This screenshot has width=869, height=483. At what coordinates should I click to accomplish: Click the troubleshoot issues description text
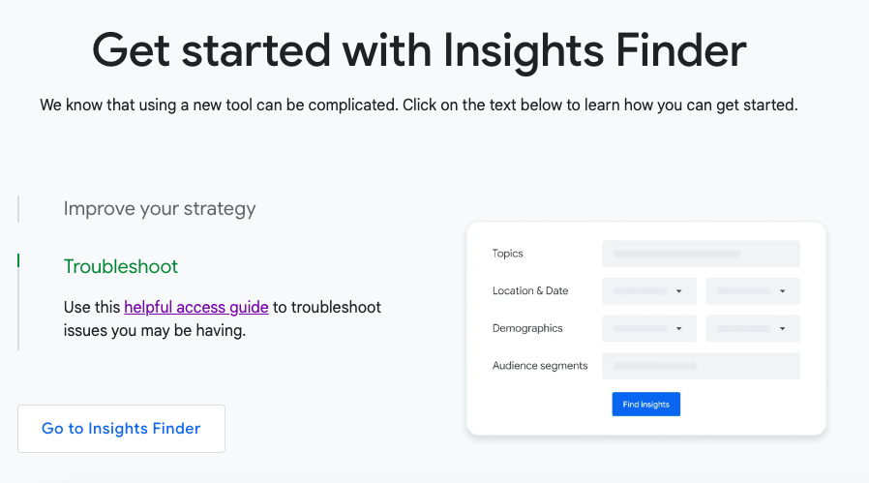click(223, 318)
